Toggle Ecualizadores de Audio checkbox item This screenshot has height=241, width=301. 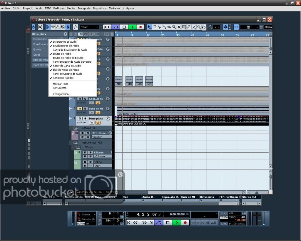coord(66,46)
